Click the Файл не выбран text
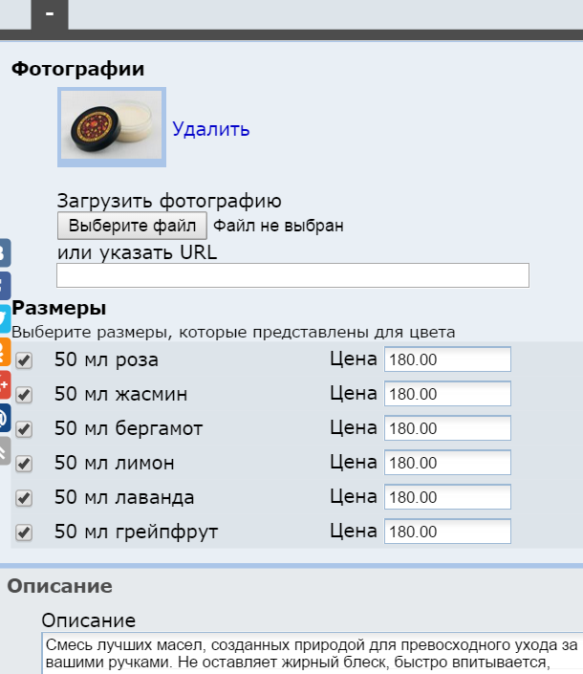 [x=278, y=226]
